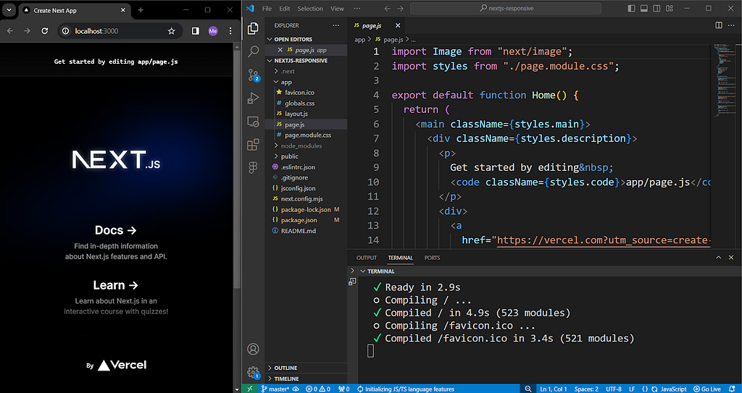This screenshot has width=742, height=393.
Task: Click UTF-8 encoding in the status bar
Action: (x=613, y=389)
